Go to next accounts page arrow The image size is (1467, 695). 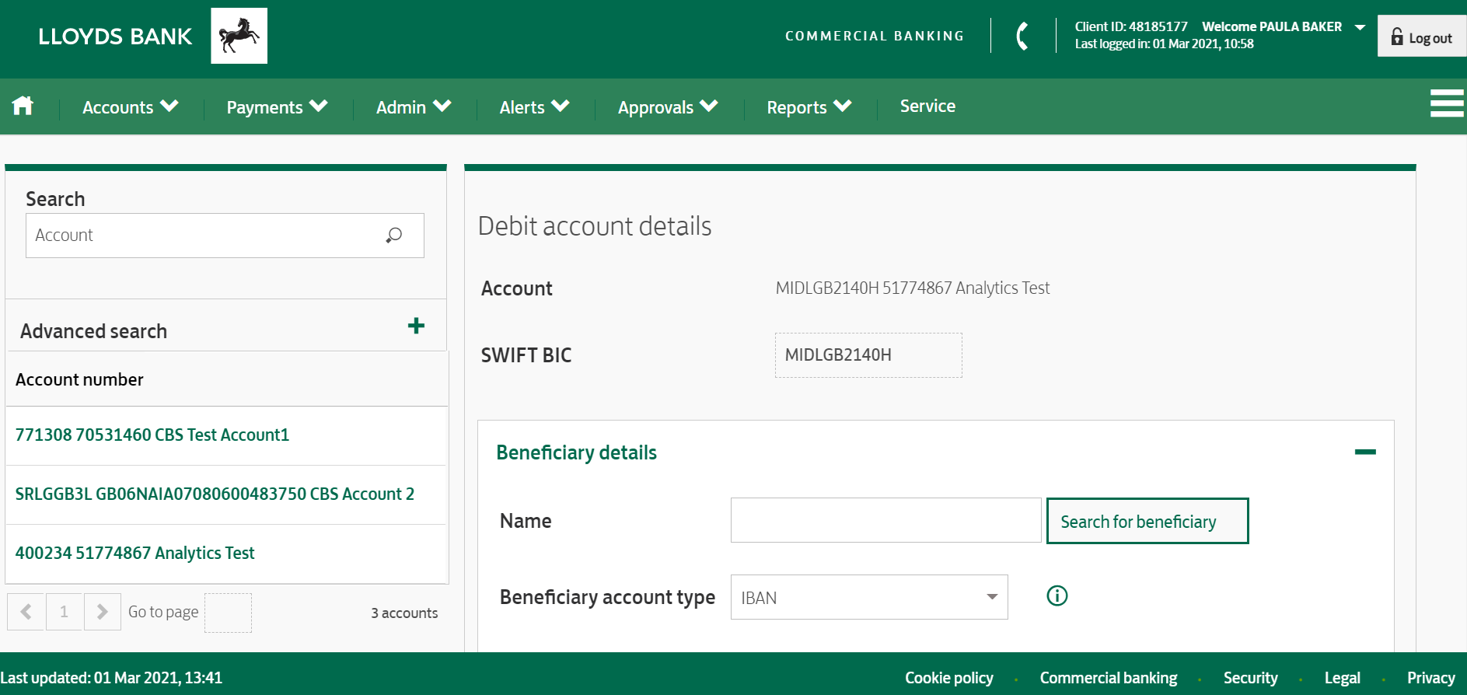102,612
